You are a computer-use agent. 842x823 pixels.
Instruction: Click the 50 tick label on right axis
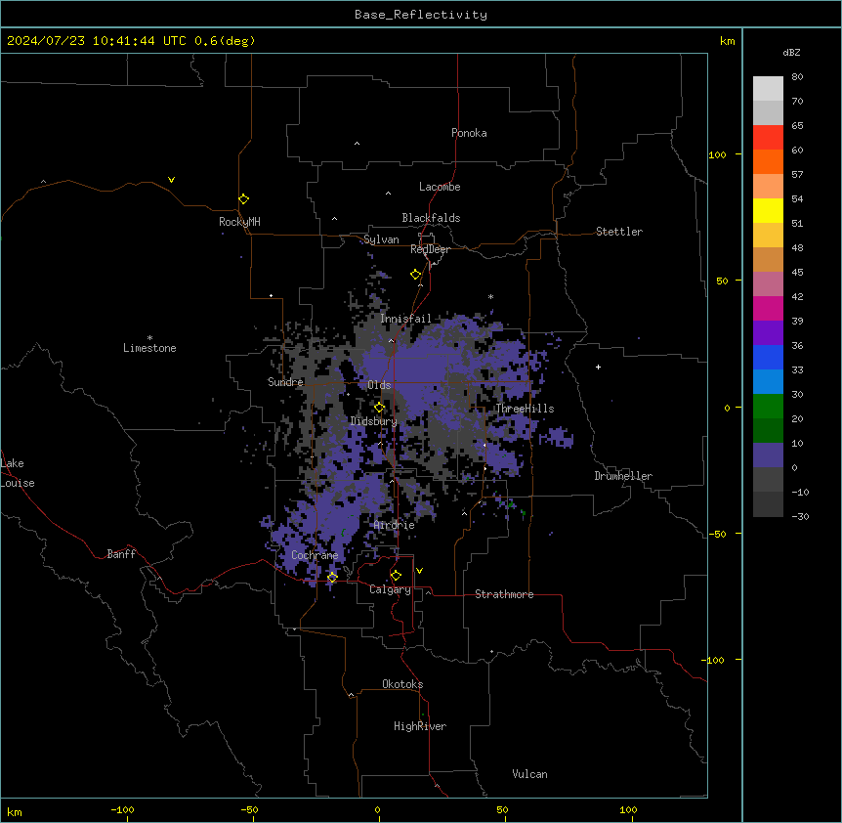722,281
